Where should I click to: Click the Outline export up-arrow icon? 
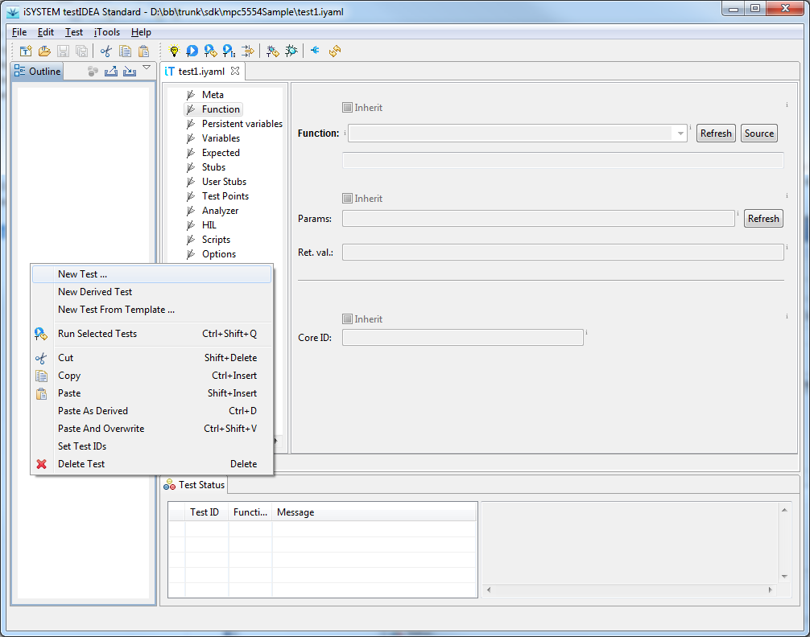(x=111, y=72)
